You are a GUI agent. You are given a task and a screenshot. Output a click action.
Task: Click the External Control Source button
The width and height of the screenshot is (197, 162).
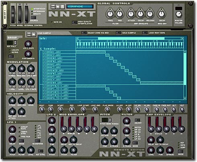[33, 18]
